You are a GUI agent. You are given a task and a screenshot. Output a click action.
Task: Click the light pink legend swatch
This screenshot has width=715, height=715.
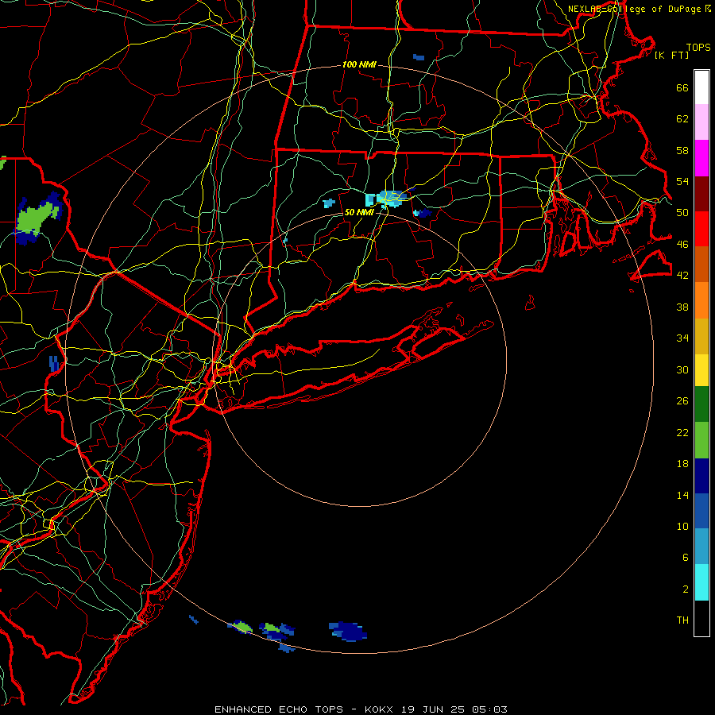coord(701,122)
